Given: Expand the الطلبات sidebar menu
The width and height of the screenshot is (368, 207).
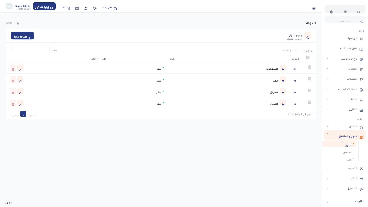Looking at the screenshot, I should click(345, 69).
